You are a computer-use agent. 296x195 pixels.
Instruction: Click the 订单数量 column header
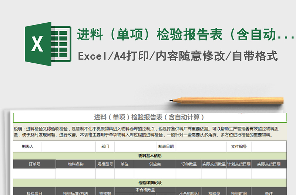coord(189,164)
